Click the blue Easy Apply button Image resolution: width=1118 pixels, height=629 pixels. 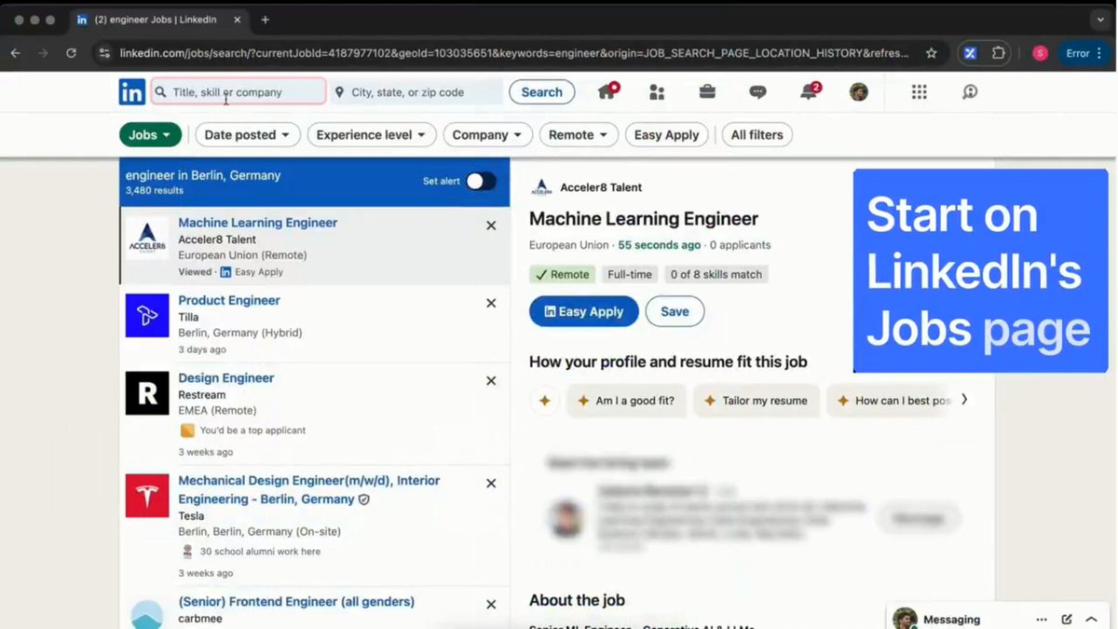point(584,311)
